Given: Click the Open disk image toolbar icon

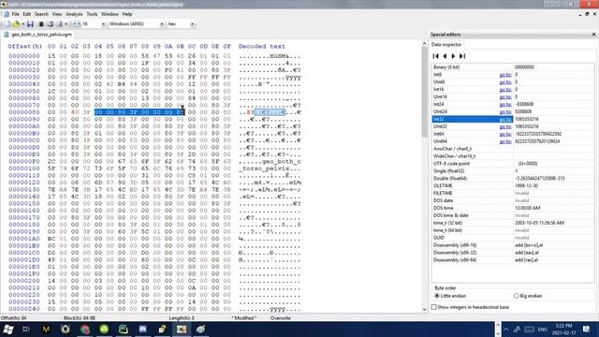Looking at the screenshot, I should coord(60,24).
